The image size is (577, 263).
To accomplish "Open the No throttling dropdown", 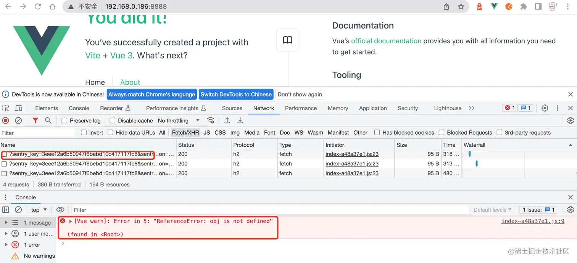I will (179, 120).
